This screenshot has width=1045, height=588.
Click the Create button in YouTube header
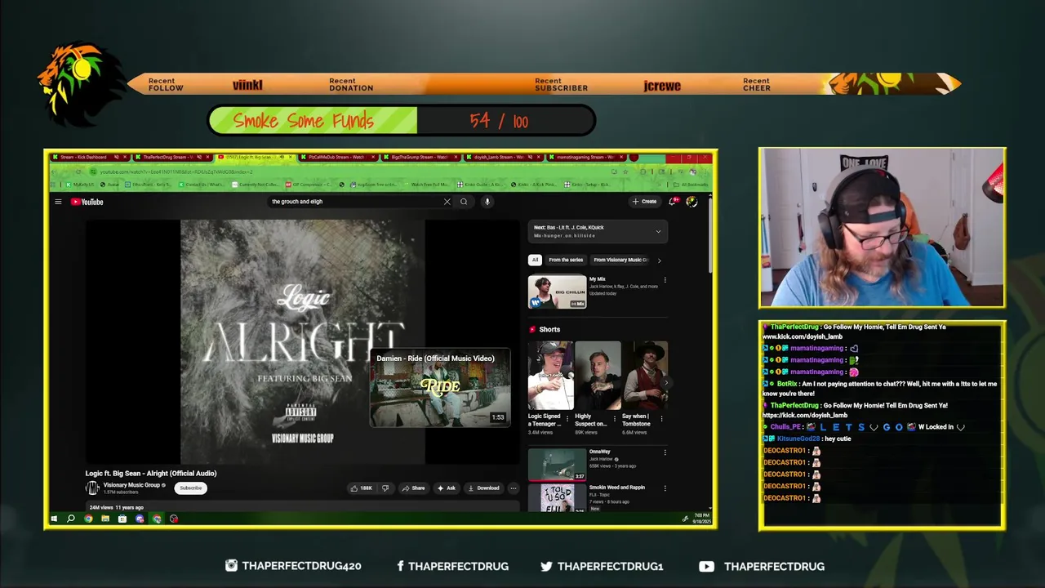644,202
